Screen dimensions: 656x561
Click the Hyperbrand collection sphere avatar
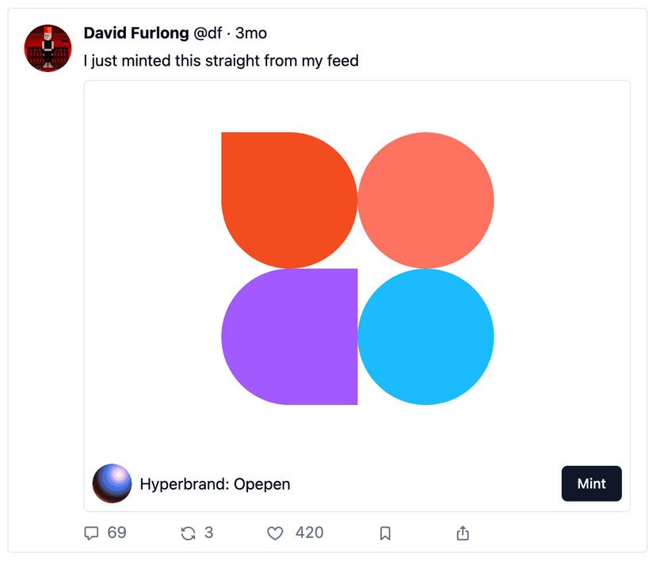(x=113, y=483)
